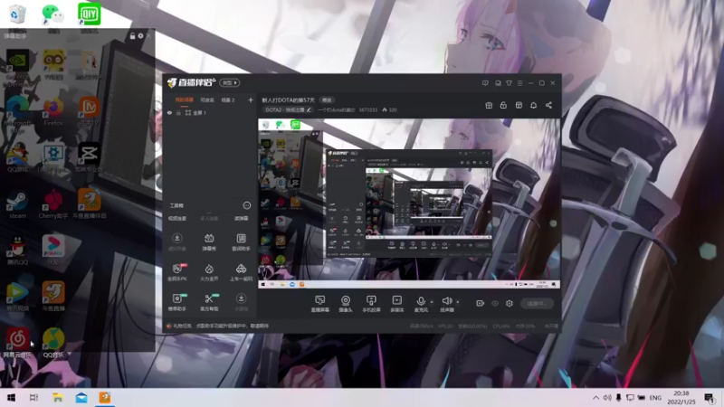The image size is (724, 407).
Task: Open the Firefox desktop shortcut
Action: 53,111
